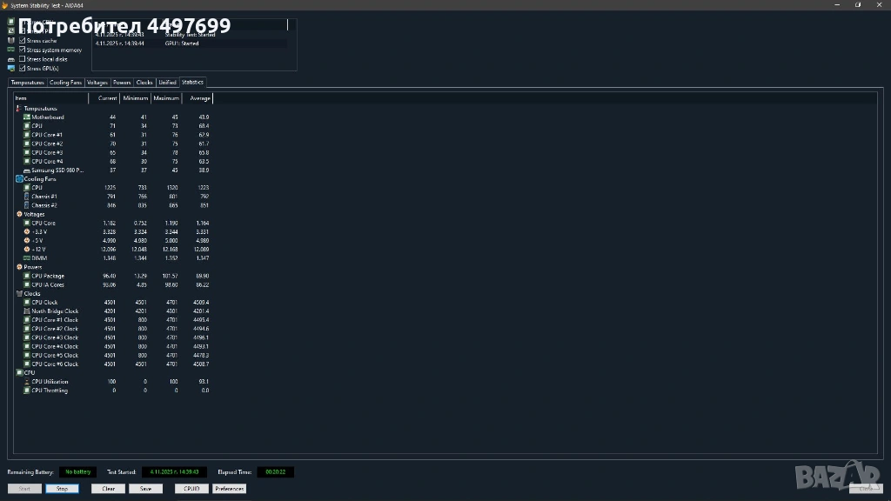
Task: Enable the Stress local disks checkbox
Action: [x=23, y=59]
